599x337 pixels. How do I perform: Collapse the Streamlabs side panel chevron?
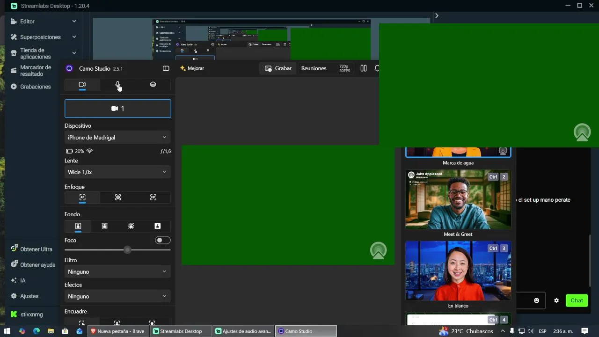(437, 16)
